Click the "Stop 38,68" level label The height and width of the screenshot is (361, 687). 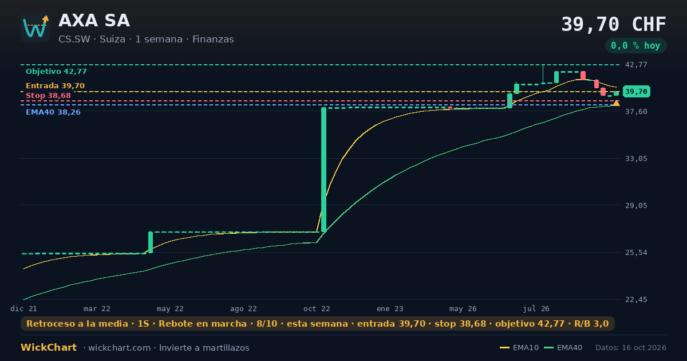(48, 96)
